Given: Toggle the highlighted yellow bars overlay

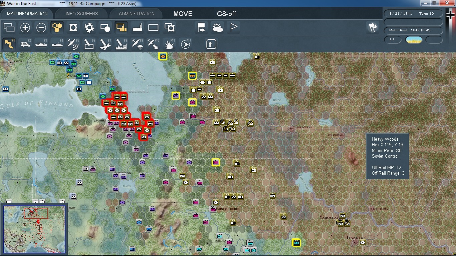Looking at the screenshot, I should (121, 28).
